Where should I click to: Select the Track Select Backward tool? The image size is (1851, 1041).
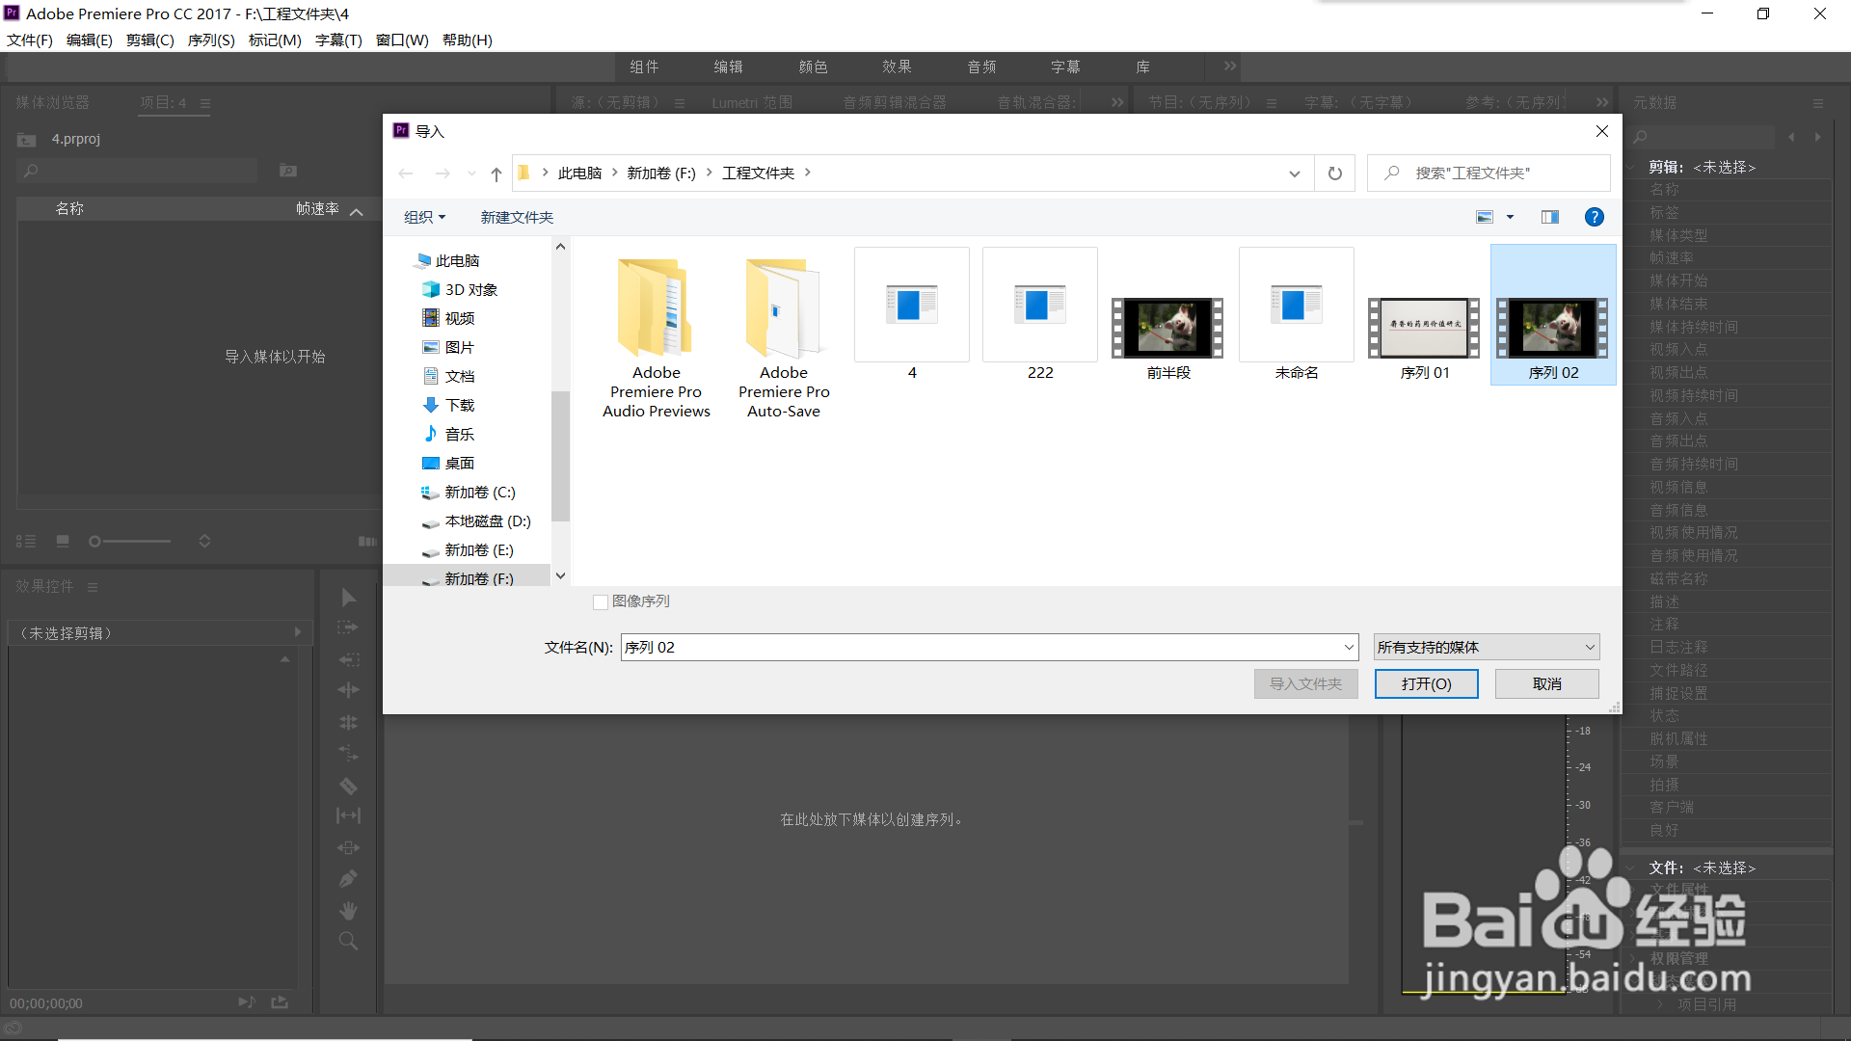click(348, 659)
